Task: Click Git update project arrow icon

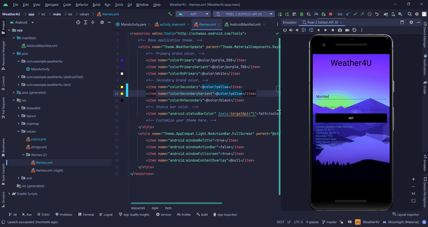Action: tap(348, 14)
